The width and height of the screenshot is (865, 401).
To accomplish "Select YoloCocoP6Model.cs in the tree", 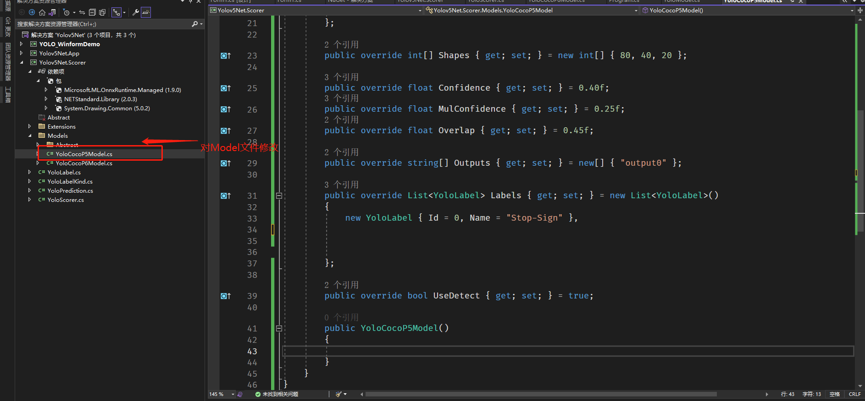I will pos(84,163).
